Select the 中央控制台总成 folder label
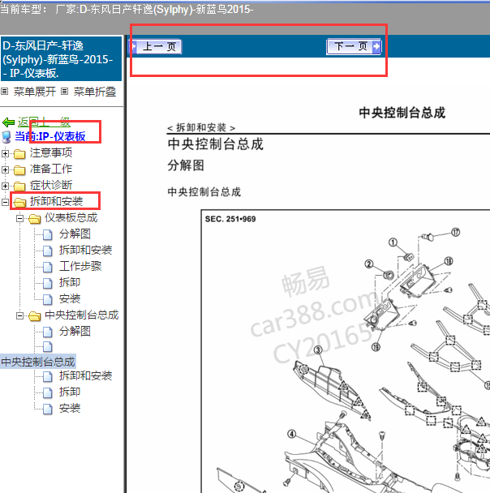 click(x=82, y=315)
